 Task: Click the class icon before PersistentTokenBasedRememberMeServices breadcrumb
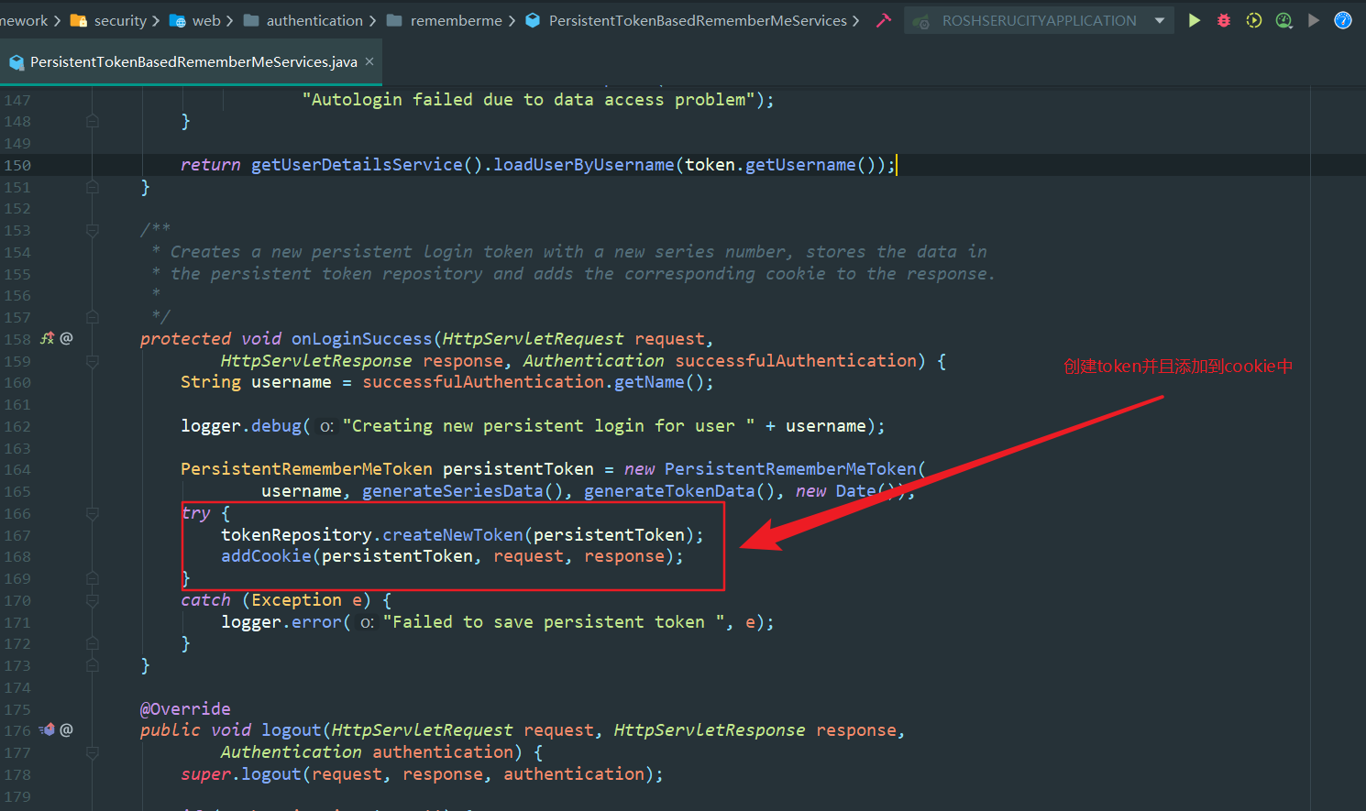coord(533,20)
